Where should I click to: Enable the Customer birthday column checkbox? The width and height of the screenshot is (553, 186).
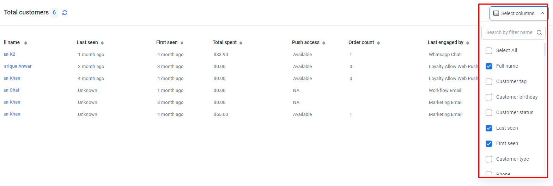[489, 97]
